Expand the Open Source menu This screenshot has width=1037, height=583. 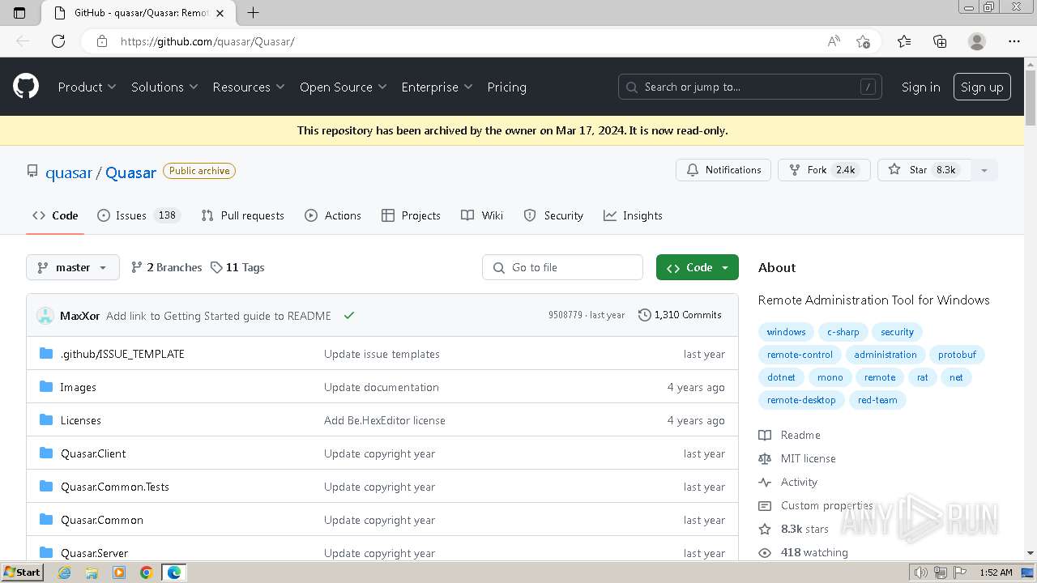pyautogui.click(x=344, y=87)
